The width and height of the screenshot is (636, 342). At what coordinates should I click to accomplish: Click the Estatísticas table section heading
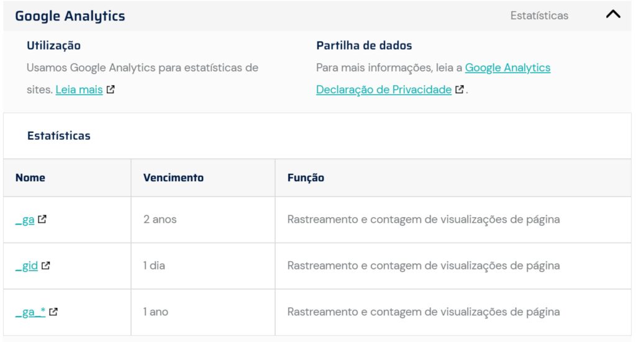58,135
